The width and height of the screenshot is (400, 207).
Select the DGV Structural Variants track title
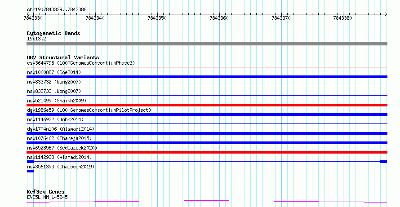[63, 57]
